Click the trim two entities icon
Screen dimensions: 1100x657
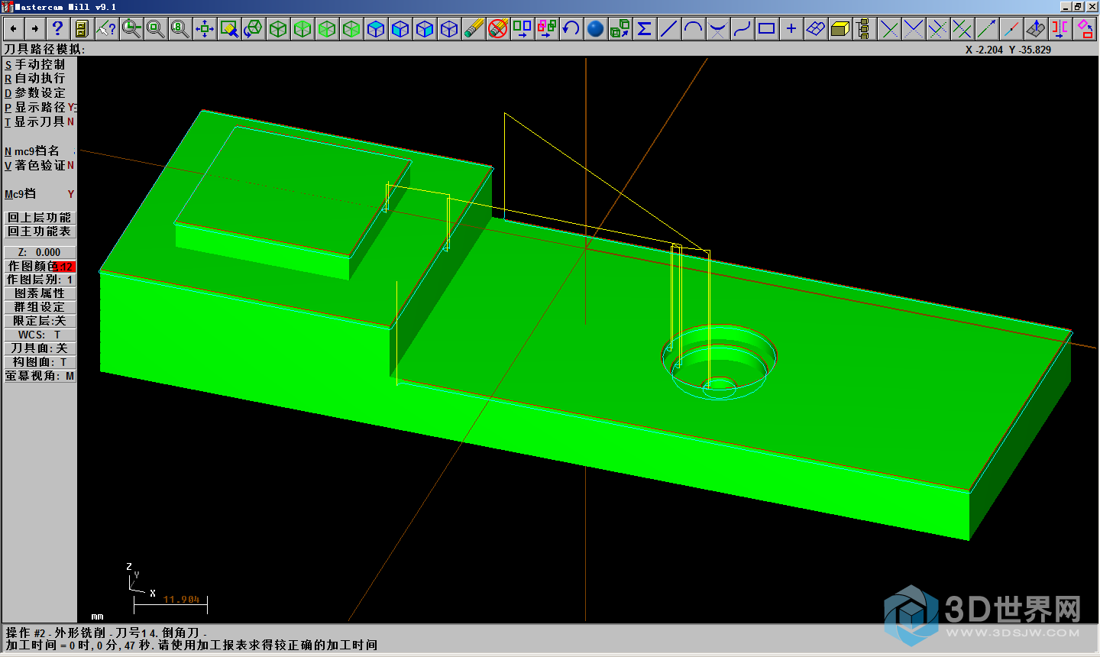[914, 29]
